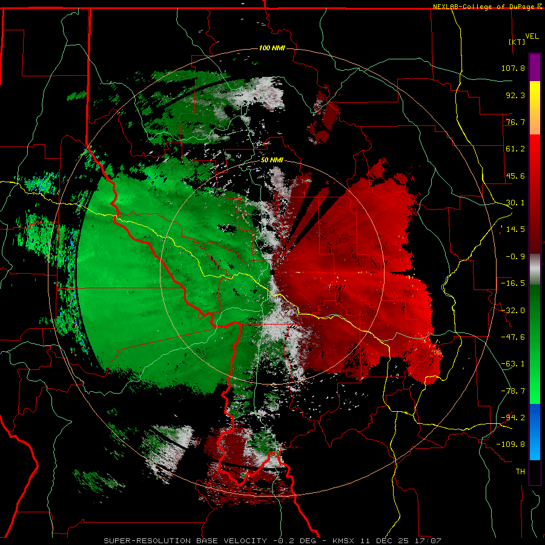The image size is (545, 545).
Task: Pick the blue segment of the velocity color bar
Action: pos(535,432)
